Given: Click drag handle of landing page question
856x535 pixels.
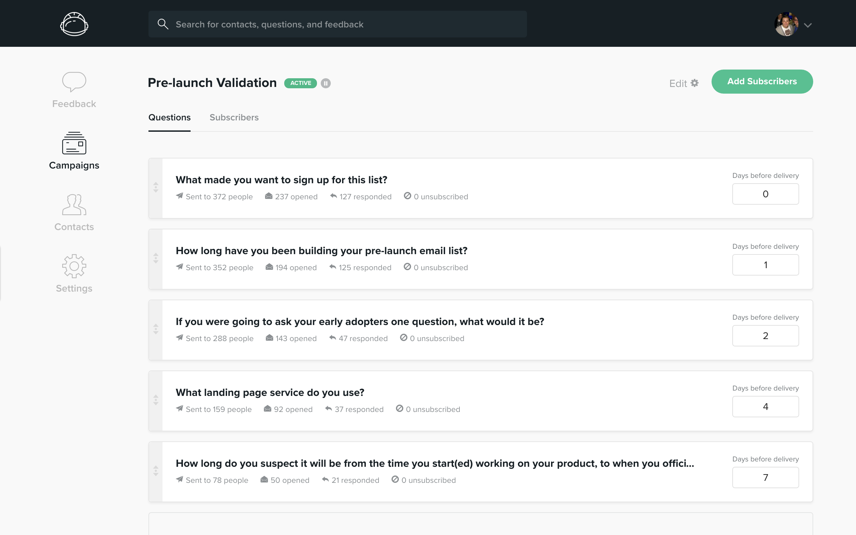Looking at the screenshot, I should (155, 400).
